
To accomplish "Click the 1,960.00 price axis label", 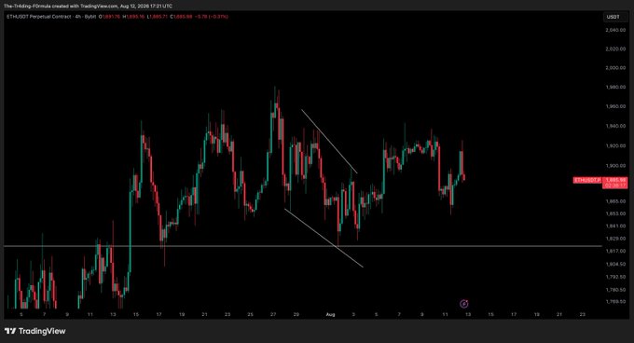I will click(615, 106).
